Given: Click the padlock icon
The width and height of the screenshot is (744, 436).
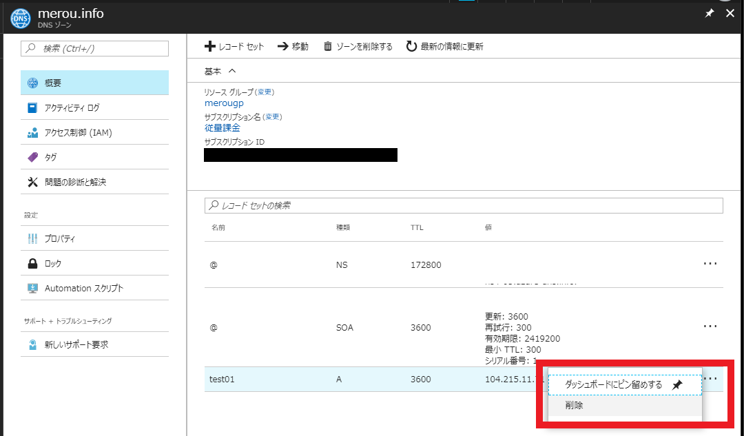Looking at the screenshot, I should pos(32,263).
